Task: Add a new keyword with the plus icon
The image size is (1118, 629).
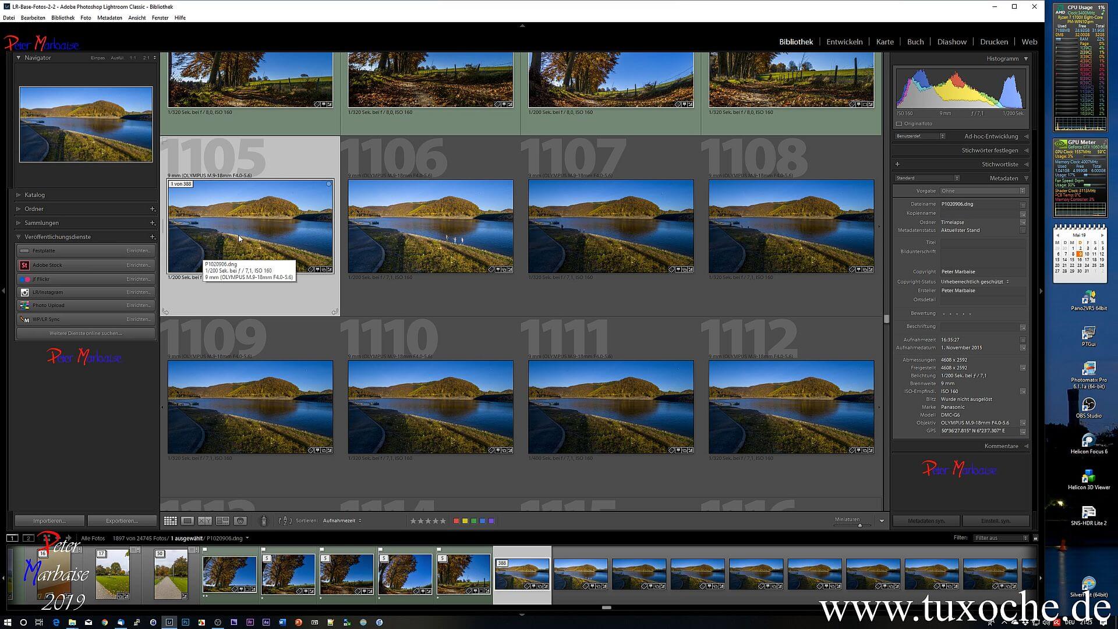Action: click(897, 164)
